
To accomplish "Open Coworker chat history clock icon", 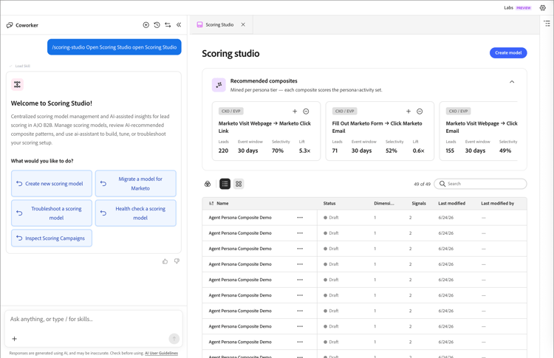I will (x=157, y=24).
